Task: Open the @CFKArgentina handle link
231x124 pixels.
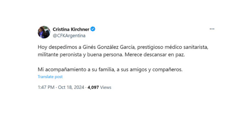Action: (69, 36)
